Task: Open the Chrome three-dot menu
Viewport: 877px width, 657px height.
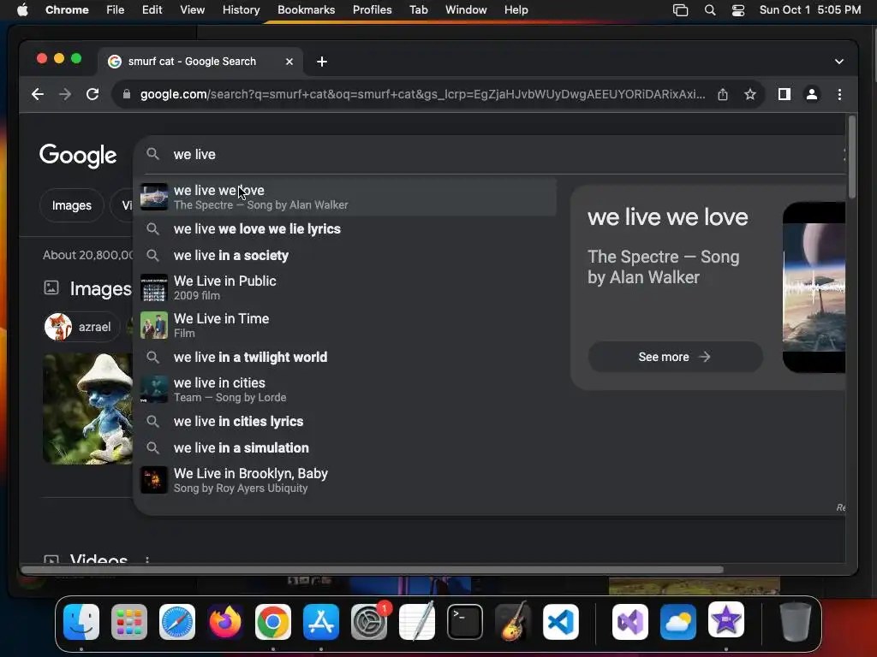Action: coord(839,94)
